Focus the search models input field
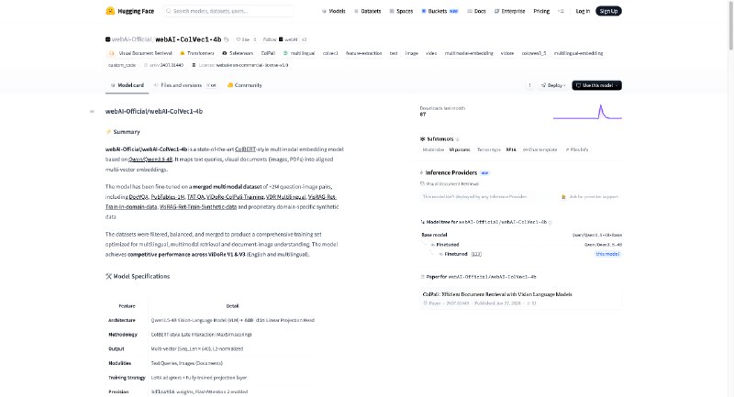734x397 pixels. 228,11
